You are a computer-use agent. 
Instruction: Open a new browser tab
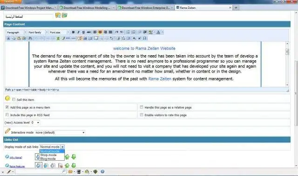point(236,8)
